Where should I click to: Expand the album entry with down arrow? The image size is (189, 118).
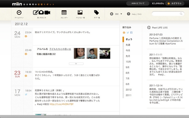[75, 63]
